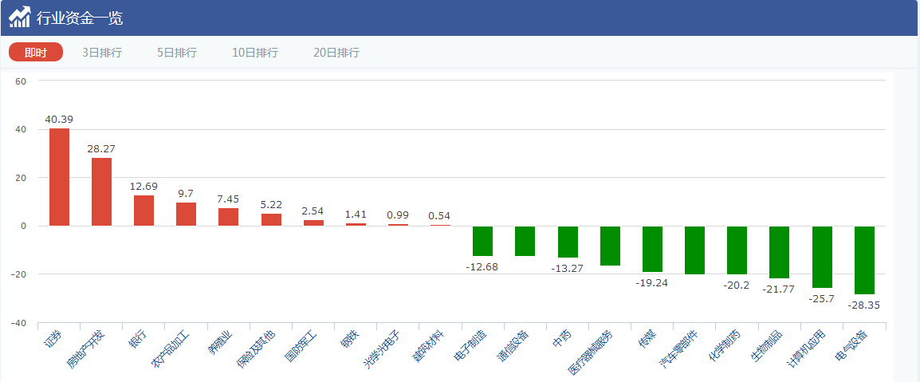The width and height of the screenshot is (920, 382).
Task: Open the 国防军工 industry label
Action: [300, 347]
